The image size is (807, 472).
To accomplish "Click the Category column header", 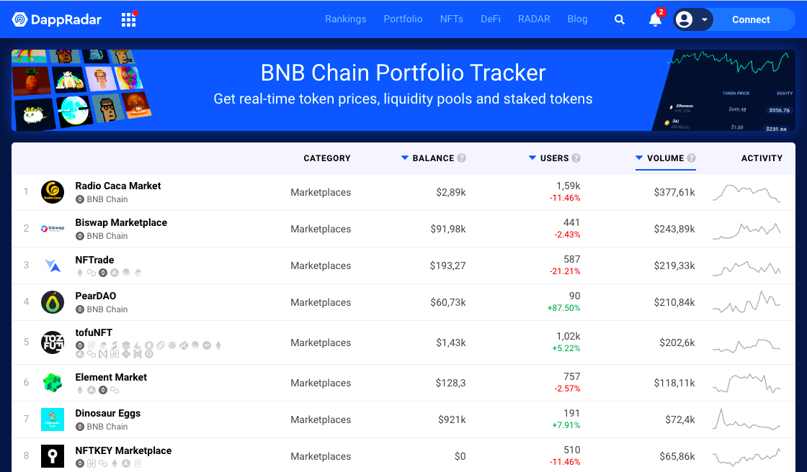I will [327, 158].
